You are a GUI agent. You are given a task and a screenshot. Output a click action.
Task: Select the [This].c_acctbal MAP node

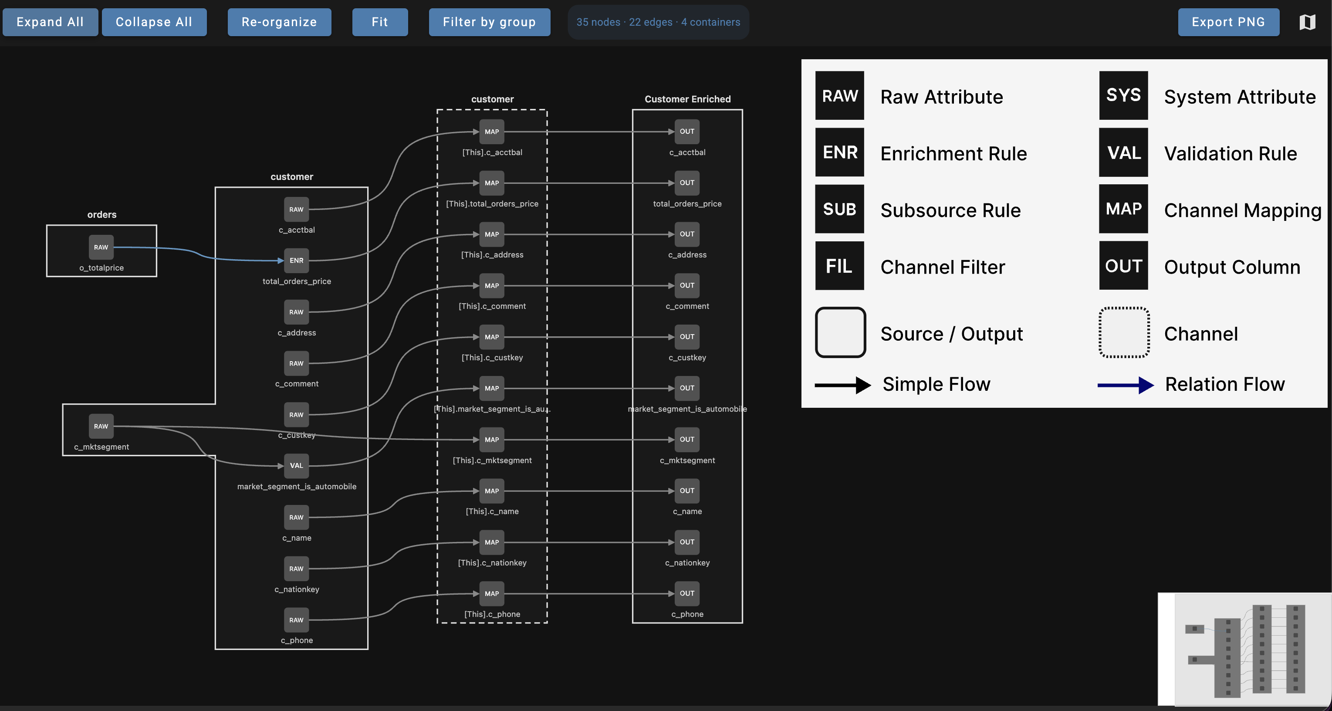(492, 132)
